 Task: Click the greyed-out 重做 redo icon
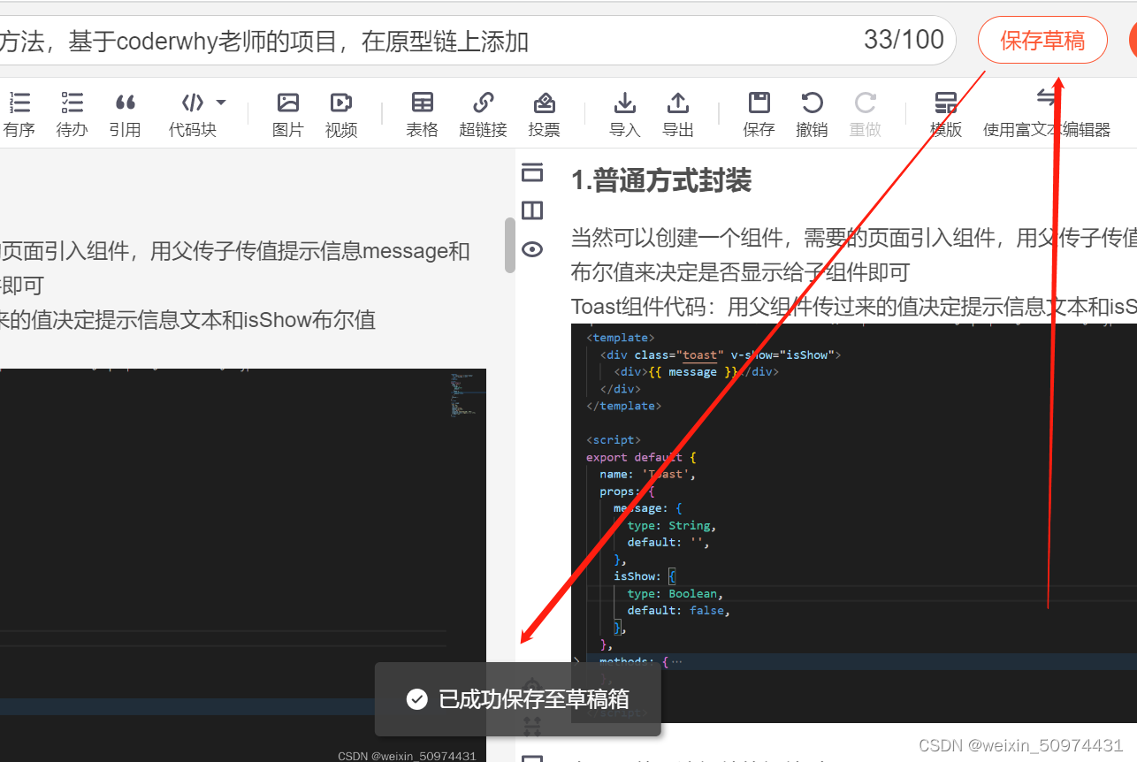pyautogui.click(x=865, y=114)
